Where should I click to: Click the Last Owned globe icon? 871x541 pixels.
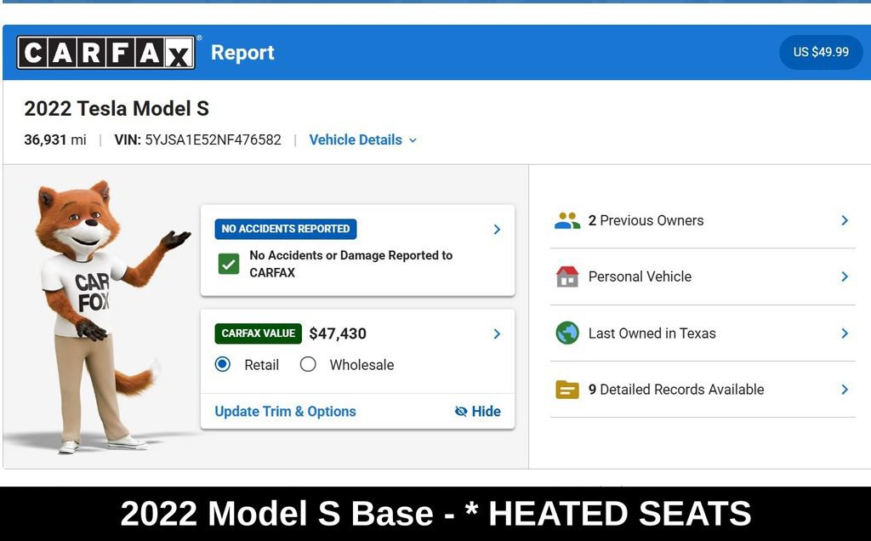567,333
